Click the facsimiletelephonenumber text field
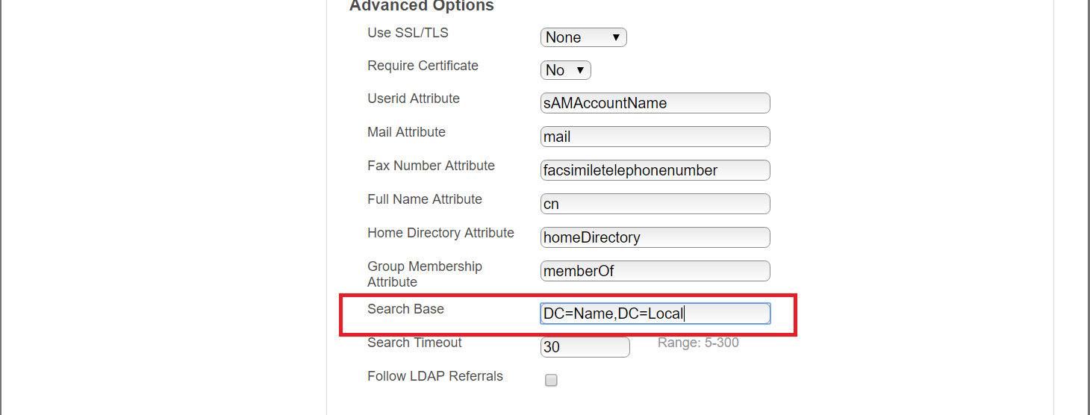The image size is (1090, 415). point(655,170)
